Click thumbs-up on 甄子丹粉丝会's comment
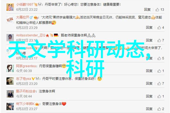Image resolution: width=170 pixels, height=113 pixels. point(159,96)
